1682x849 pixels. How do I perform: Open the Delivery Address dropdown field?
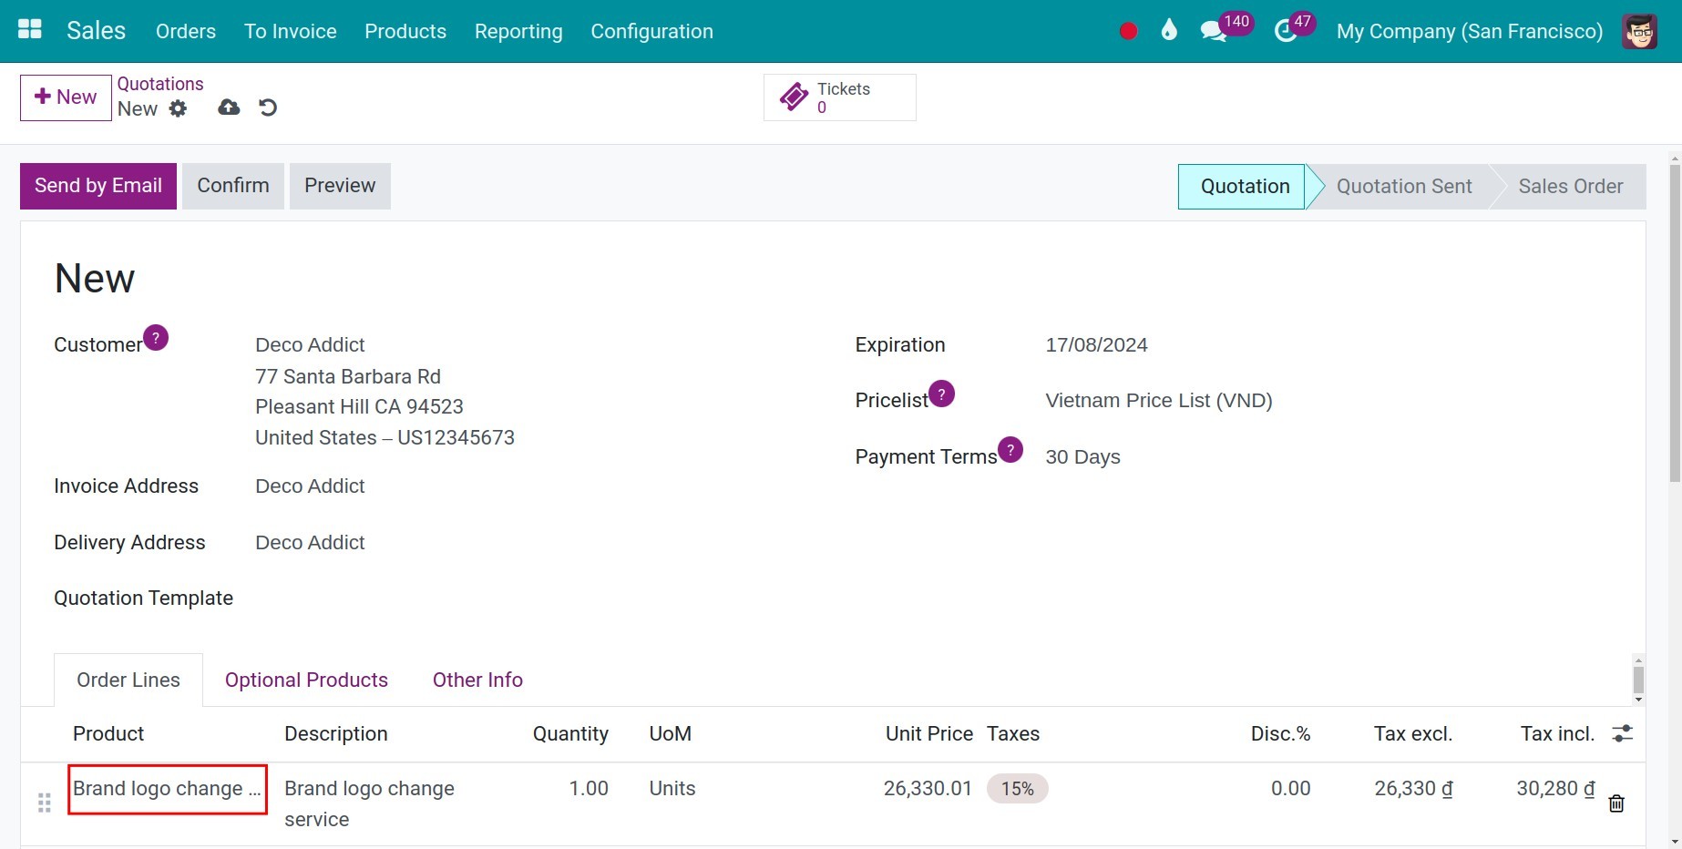tap(310, 543)
